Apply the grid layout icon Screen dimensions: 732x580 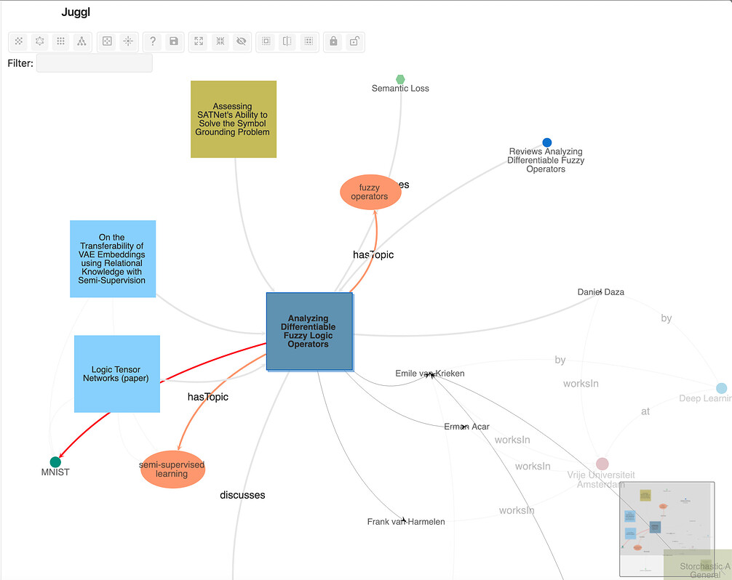tap(60, 41)
